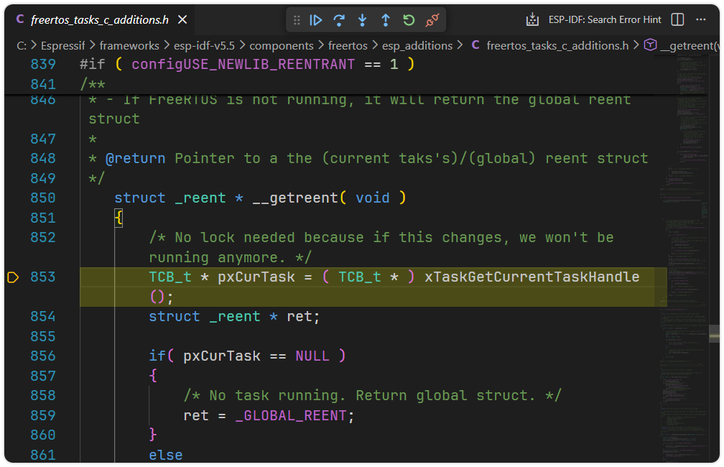The image size is (724, 467).
Task: Expand the components breadcrumb entry
Action: (282, 45)
